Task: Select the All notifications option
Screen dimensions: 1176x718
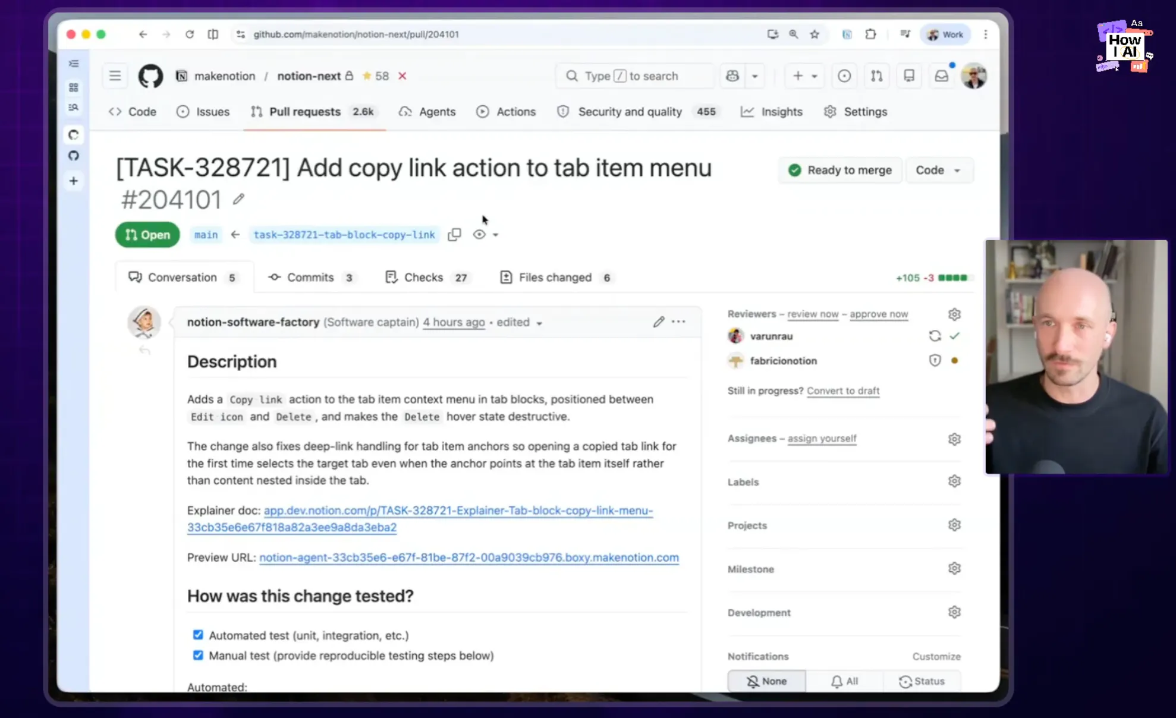Action: click(844, 681)
